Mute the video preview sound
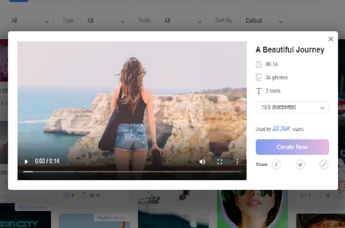 [202, 161]
